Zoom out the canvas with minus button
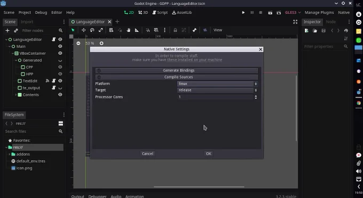This screenshot has height=198, width=363. pyautogui.click(x=78, y=44)
